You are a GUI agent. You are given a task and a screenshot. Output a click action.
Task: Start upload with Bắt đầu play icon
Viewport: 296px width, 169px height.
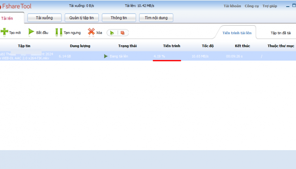click(x=31, y=31)
